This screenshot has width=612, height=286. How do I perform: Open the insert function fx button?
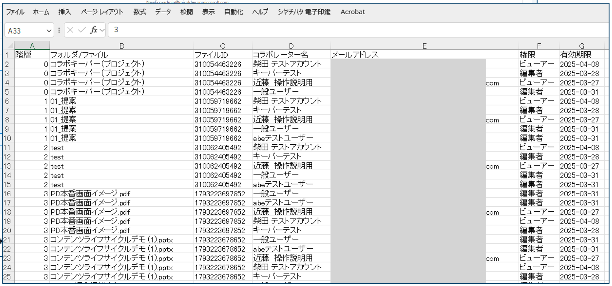[94, 30]
